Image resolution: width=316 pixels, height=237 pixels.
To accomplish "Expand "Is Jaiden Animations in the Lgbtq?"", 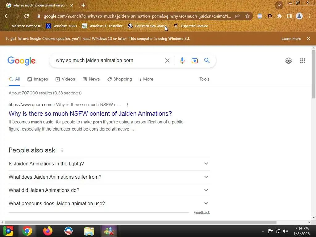I will [x=109, y=164].
